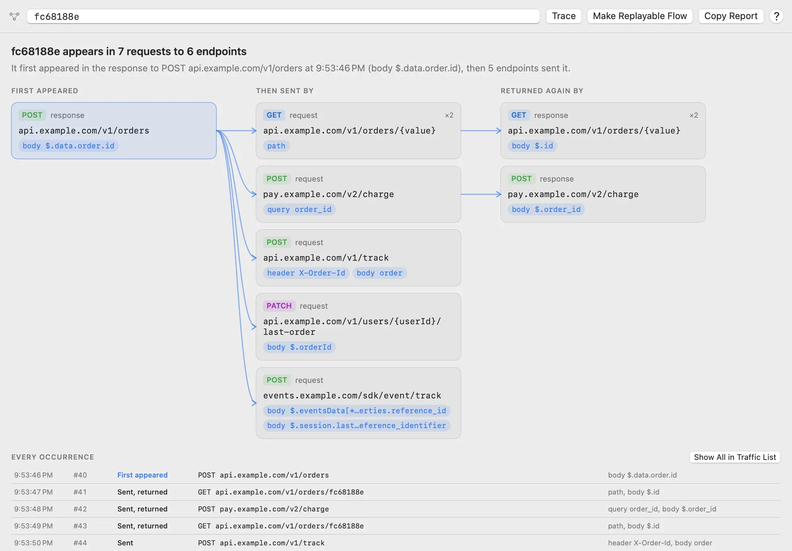The height and width of the screenshot is (551, 792).
Task: Click the 'RETURNED AGAIN BY' column heading
Action: coord(542,91)
